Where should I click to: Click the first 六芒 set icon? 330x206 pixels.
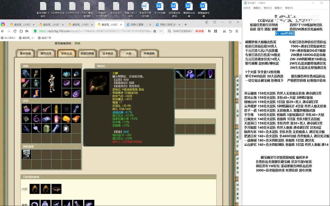[35, 189]
